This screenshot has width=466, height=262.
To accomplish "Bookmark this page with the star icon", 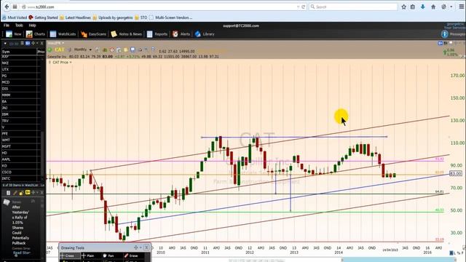I will click(403, 7).
